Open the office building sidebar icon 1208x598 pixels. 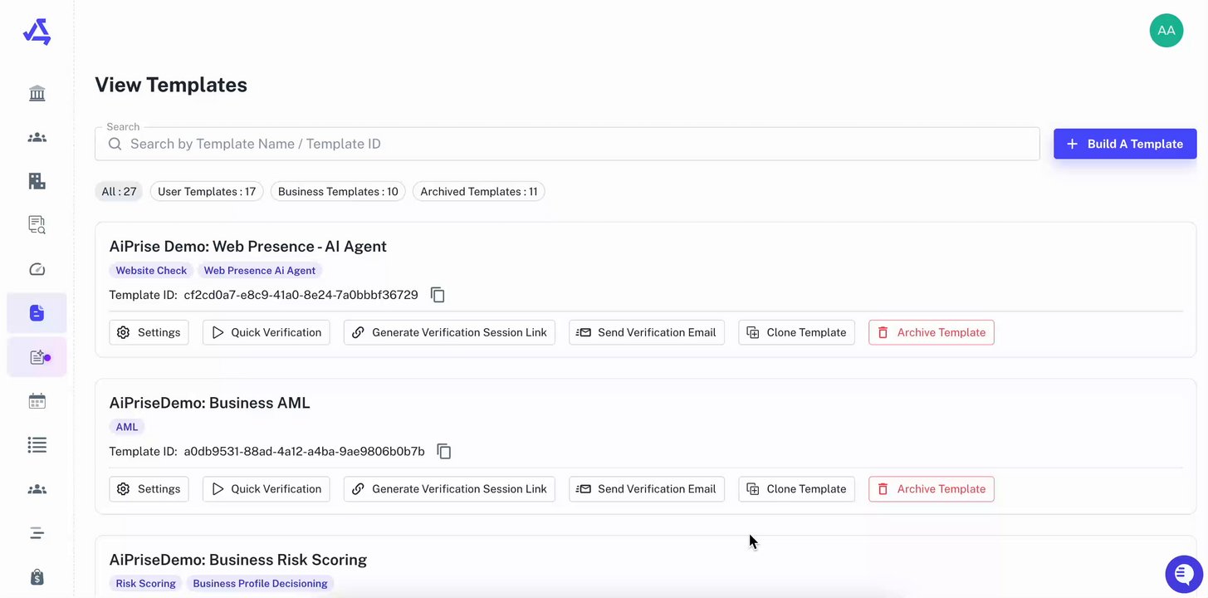coord(37,181)
